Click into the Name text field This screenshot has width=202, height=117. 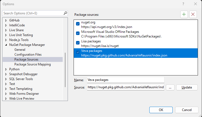click(126, 80)
